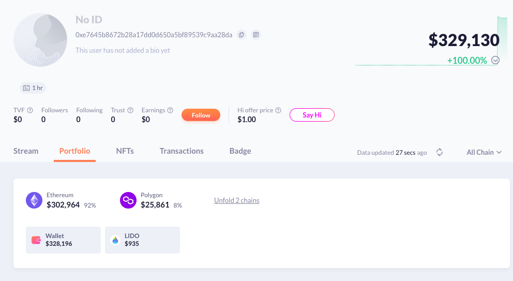Image resolution: width=513 pixels, height=281 pixels.
Task: Click the Ethereum chain logo
Action: tap(34, 200)
